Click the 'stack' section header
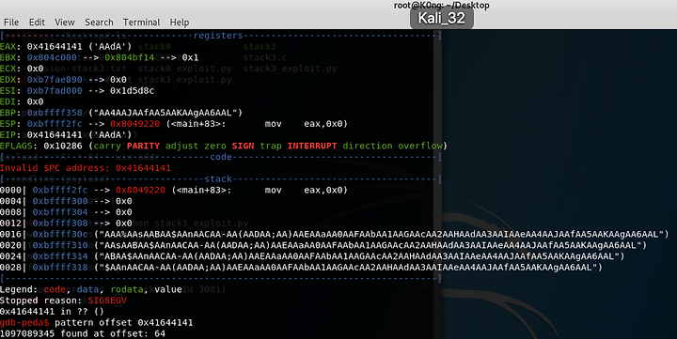 218,179
